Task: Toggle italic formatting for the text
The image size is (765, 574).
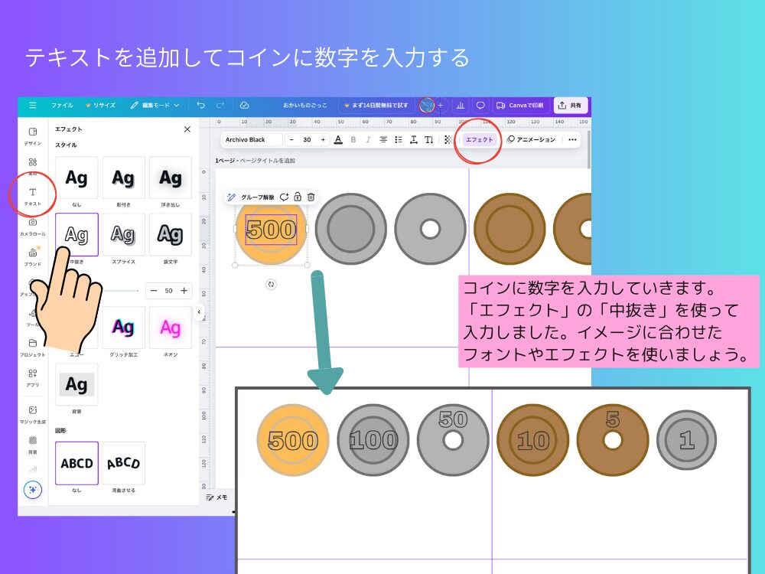Action: tap(369, 139)
